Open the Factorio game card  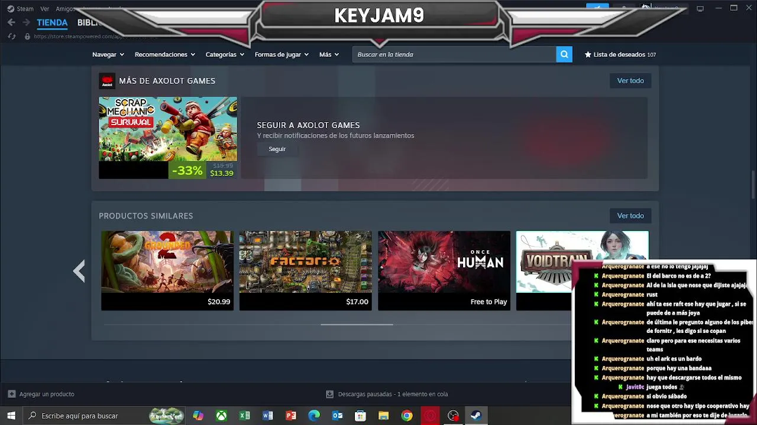click(306, 270)
